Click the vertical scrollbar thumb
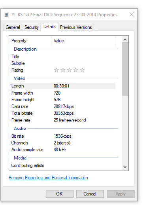The width and height of the screenshot is (143, 205). [125, 69]
